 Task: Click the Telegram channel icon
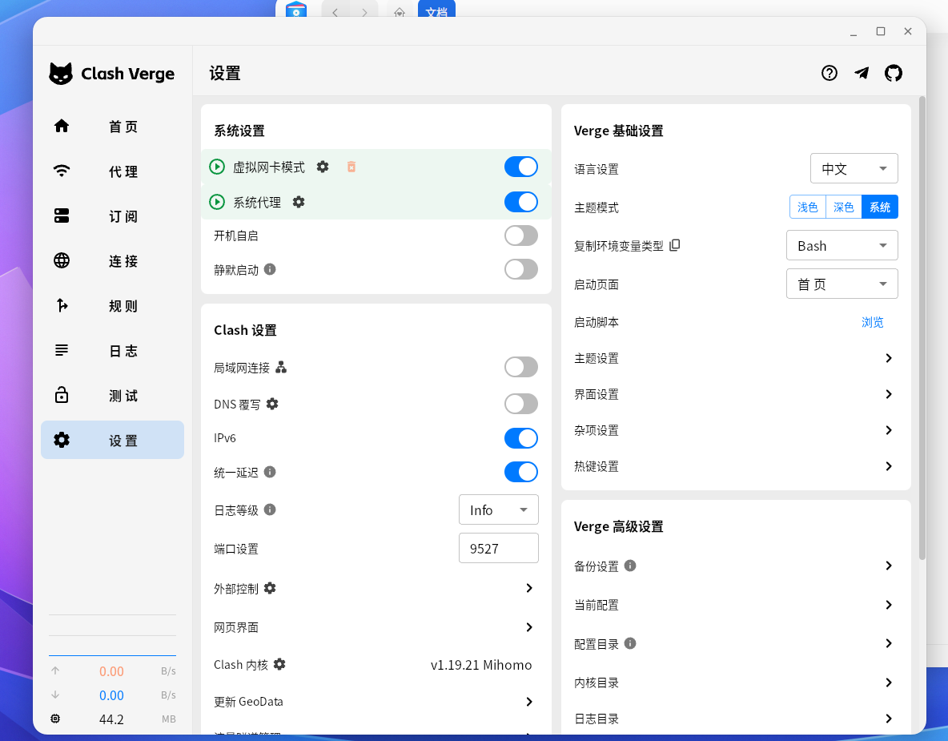(862, 73)
